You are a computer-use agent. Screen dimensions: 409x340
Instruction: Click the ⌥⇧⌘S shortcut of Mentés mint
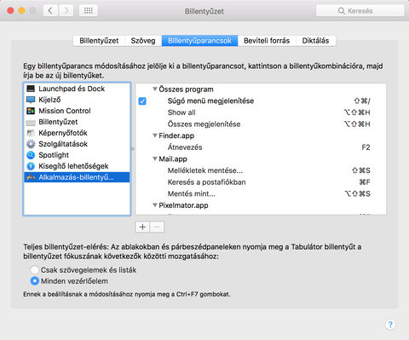pos(357,193)
